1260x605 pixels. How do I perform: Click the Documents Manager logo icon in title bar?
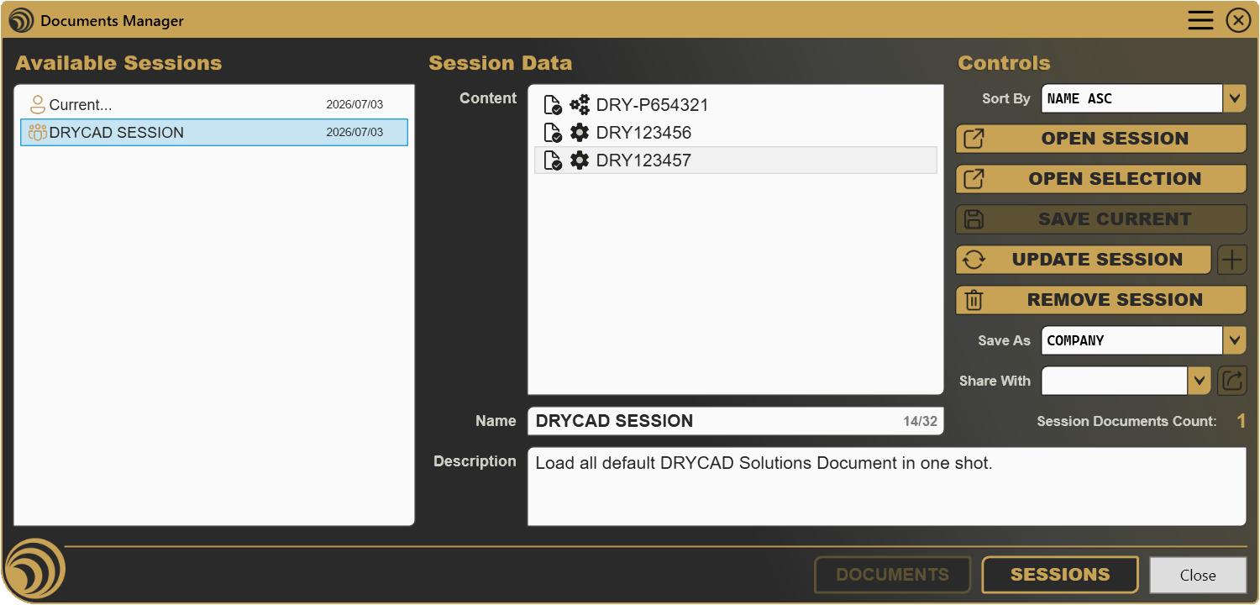(21, 20)
